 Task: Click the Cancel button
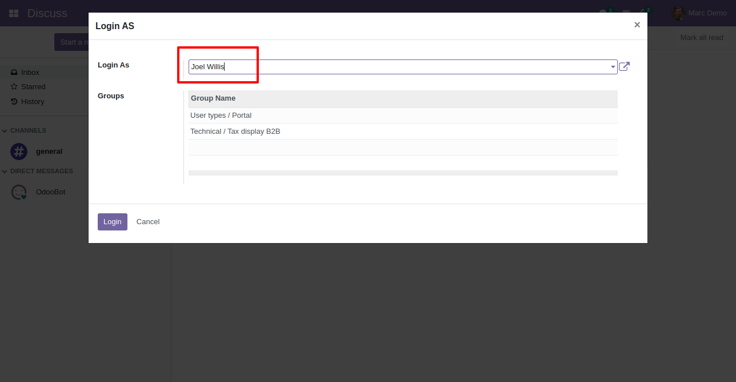pyautogui.click(x=148, y=222)
